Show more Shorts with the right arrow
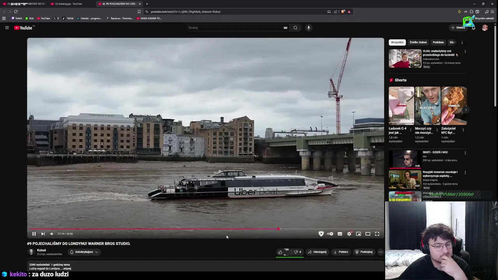This screenshot has height=280, width=498. pos(466,110)
